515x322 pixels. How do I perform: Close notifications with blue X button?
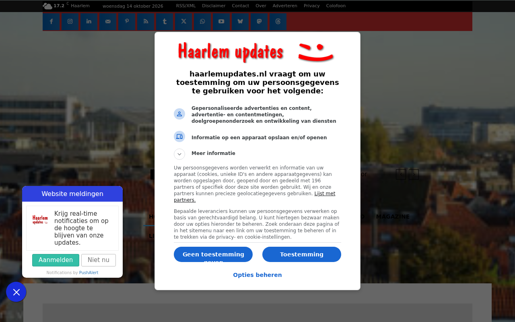click(16, 292)
